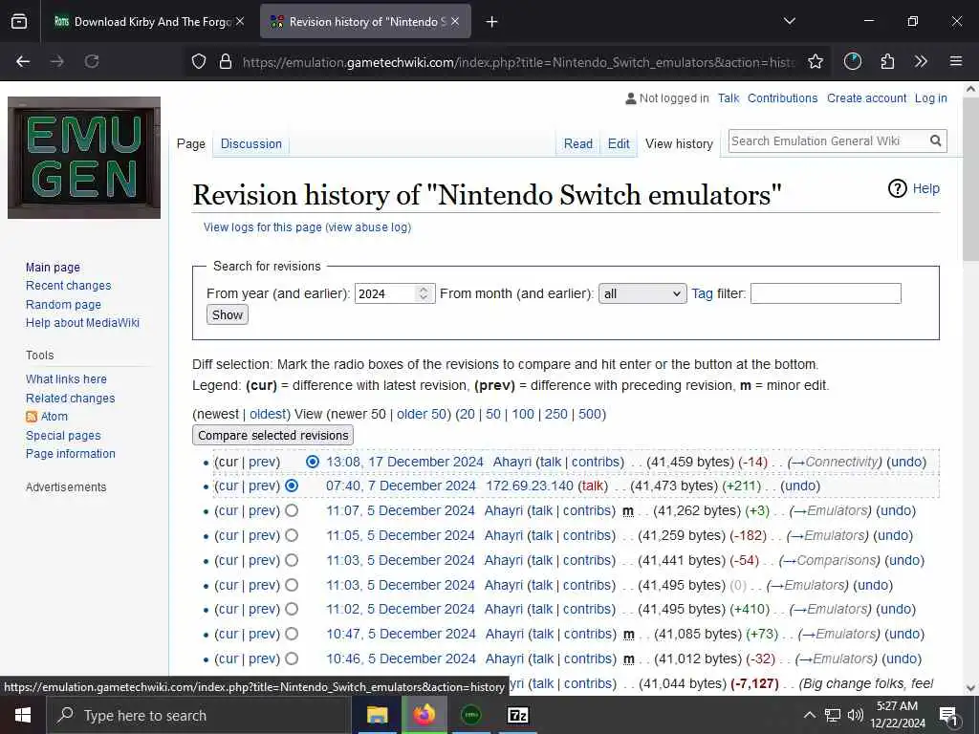Viewport: 979px width, 734px height.
Task: Open the Extensions puzzle piece icon
Action: tap(887, 61)
